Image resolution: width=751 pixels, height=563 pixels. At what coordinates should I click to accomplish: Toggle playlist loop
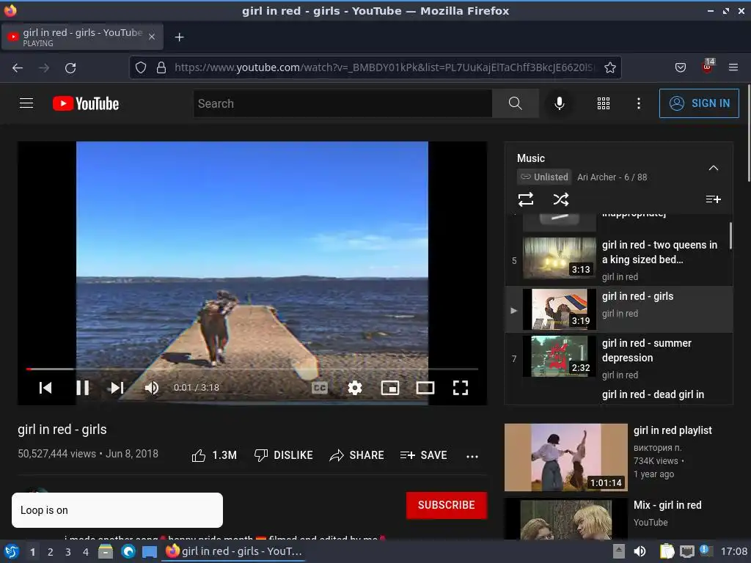pos(526,199)
